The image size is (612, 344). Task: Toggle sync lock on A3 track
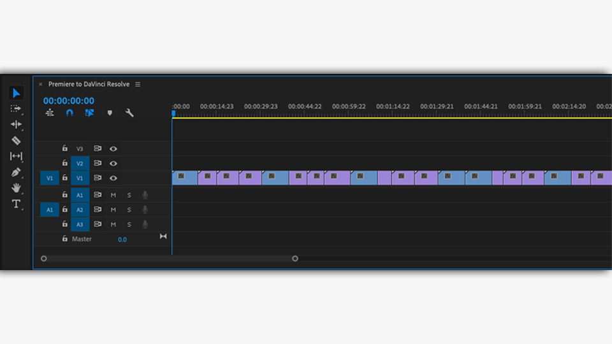coord(98,224)
